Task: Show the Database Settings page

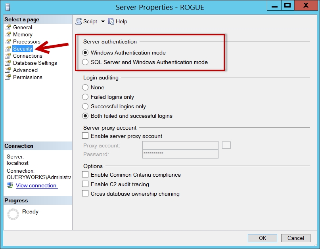Action: click(35, 63)
